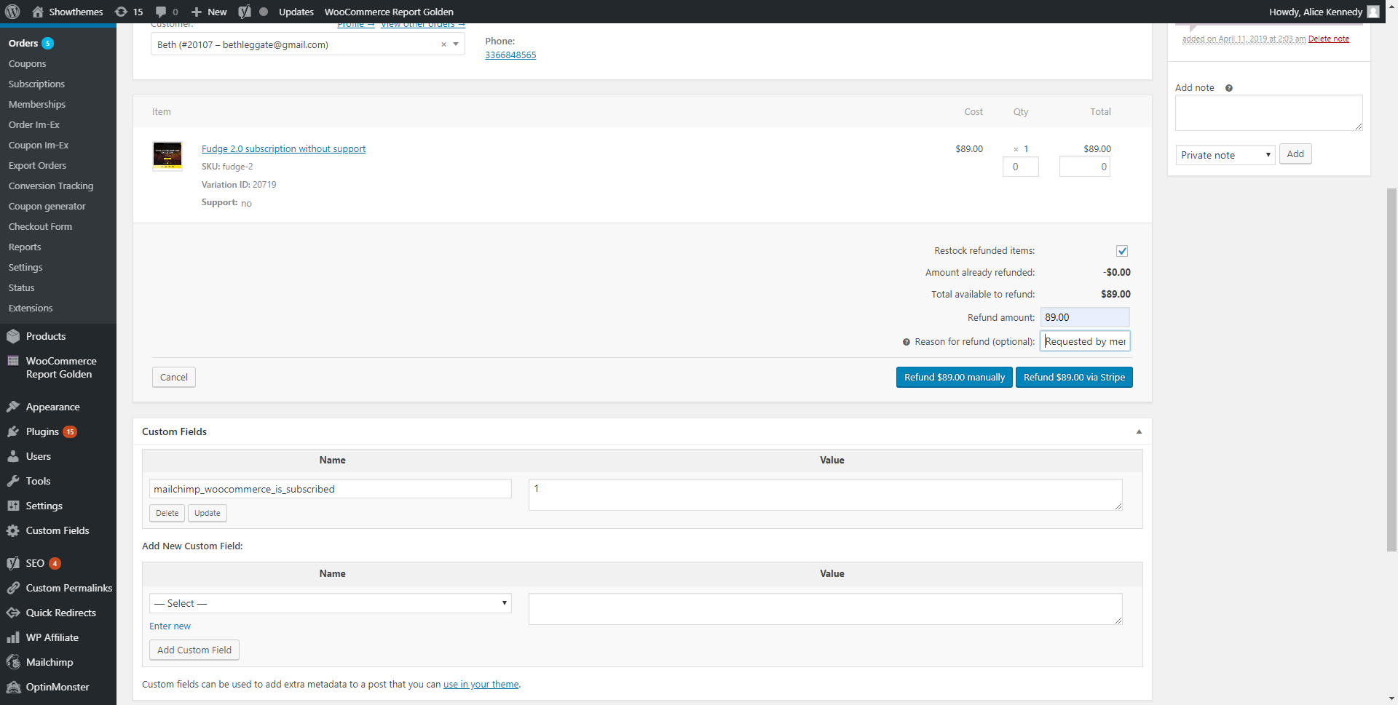Image resolution: width=1398 pixels, height=705 pixels.
Task: Open the Reports submenu
Action: pyautogui.click(x=24, y=247)
